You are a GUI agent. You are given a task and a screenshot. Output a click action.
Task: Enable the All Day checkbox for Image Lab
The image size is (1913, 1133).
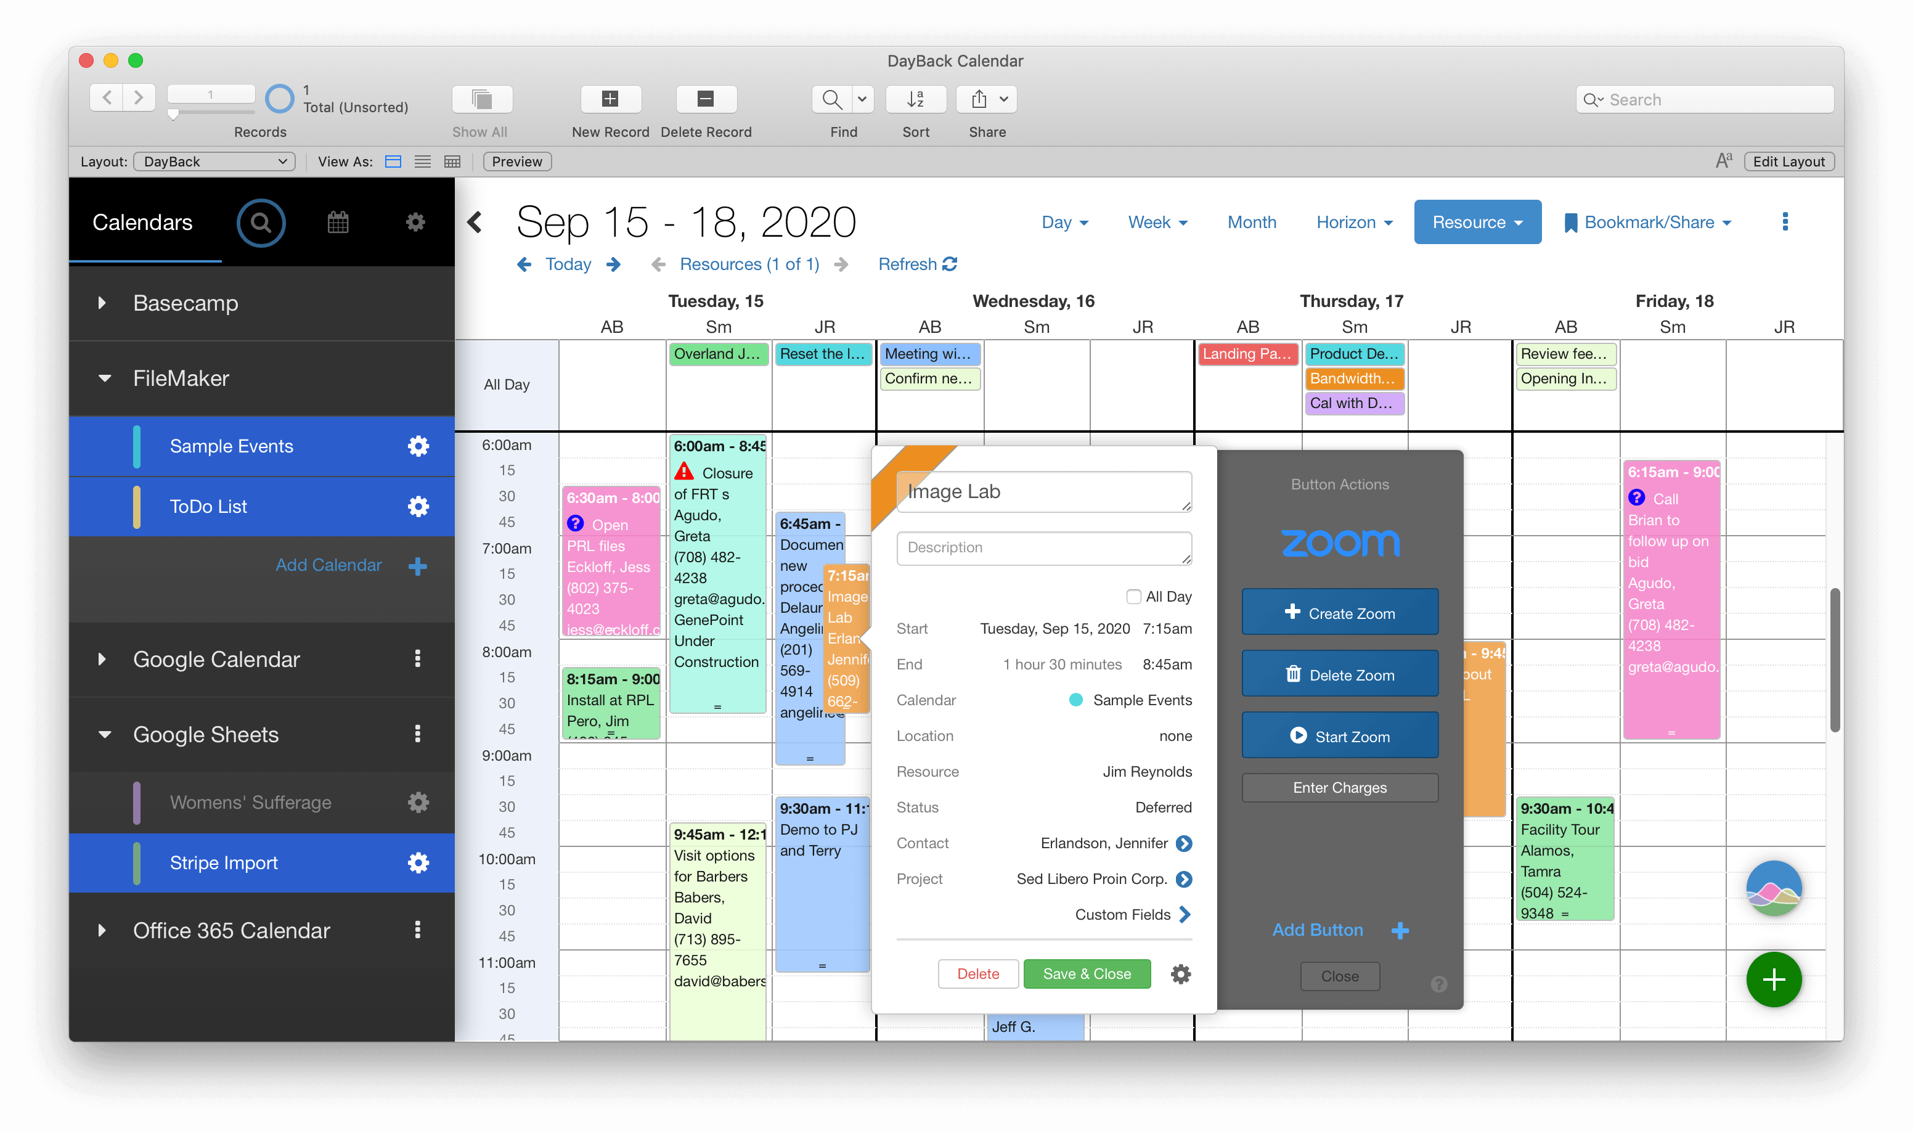1134,596
